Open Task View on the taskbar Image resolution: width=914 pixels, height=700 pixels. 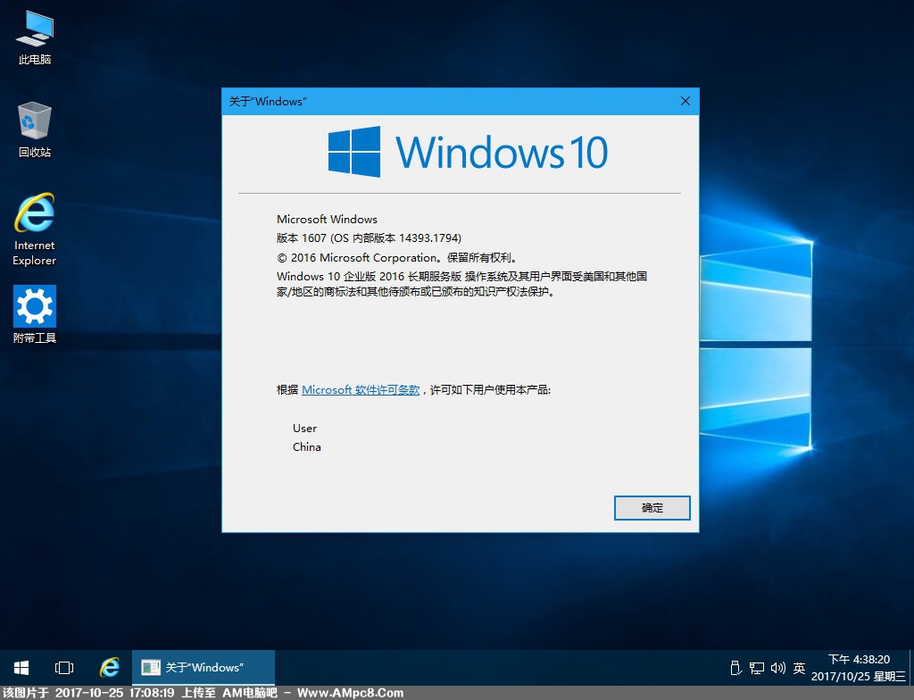pos(64,667)
